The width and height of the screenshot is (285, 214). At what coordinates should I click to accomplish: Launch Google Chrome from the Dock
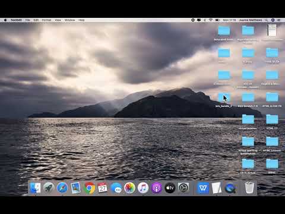coord(89,188)
